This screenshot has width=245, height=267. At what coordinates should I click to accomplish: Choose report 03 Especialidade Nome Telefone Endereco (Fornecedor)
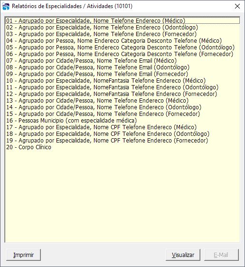[122, 34]
